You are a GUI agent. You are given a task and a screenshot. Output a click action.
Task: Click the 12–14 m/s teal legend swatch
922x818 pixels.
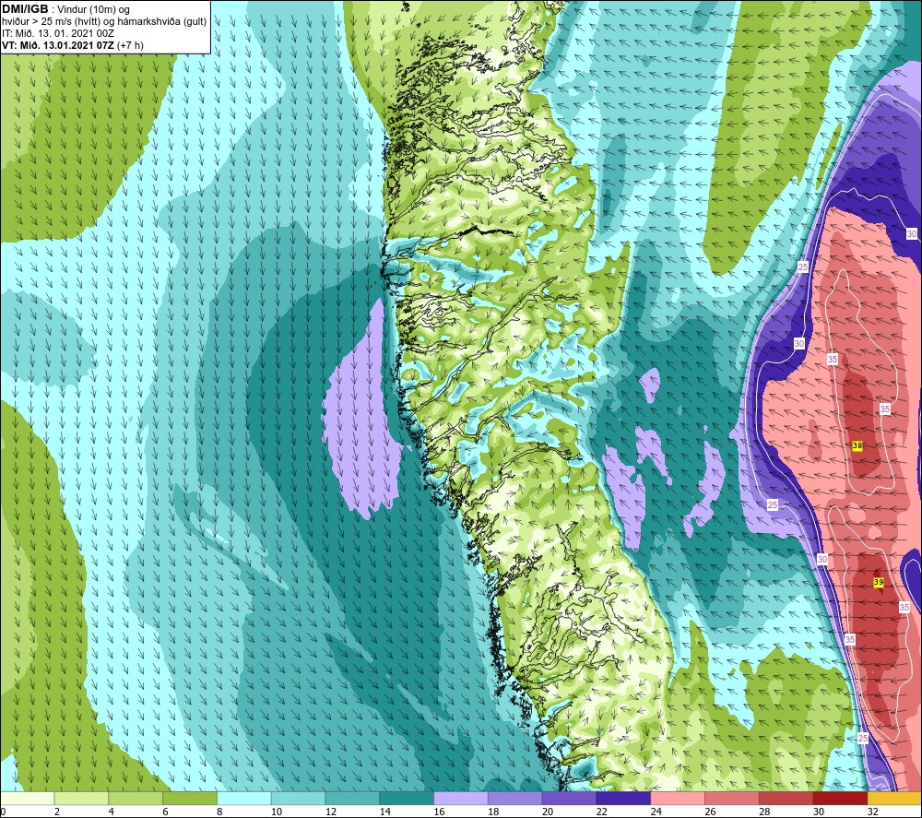click(x=352, y=798)
